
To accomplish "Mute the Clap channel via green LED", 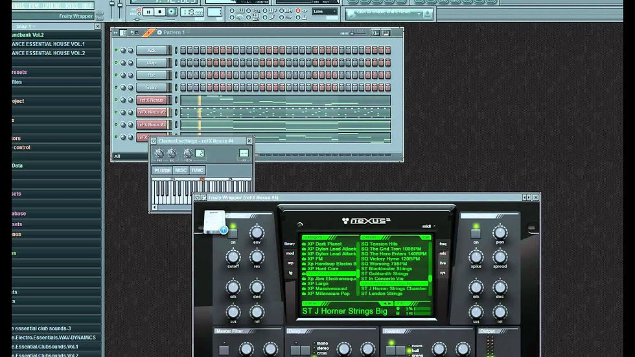I will (116, 63).
